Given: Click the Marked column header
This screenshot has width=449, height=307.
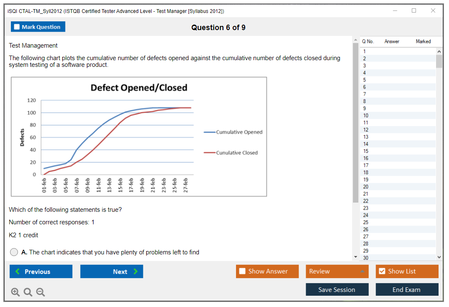Looking at the screenshot, I should [423, 41].
